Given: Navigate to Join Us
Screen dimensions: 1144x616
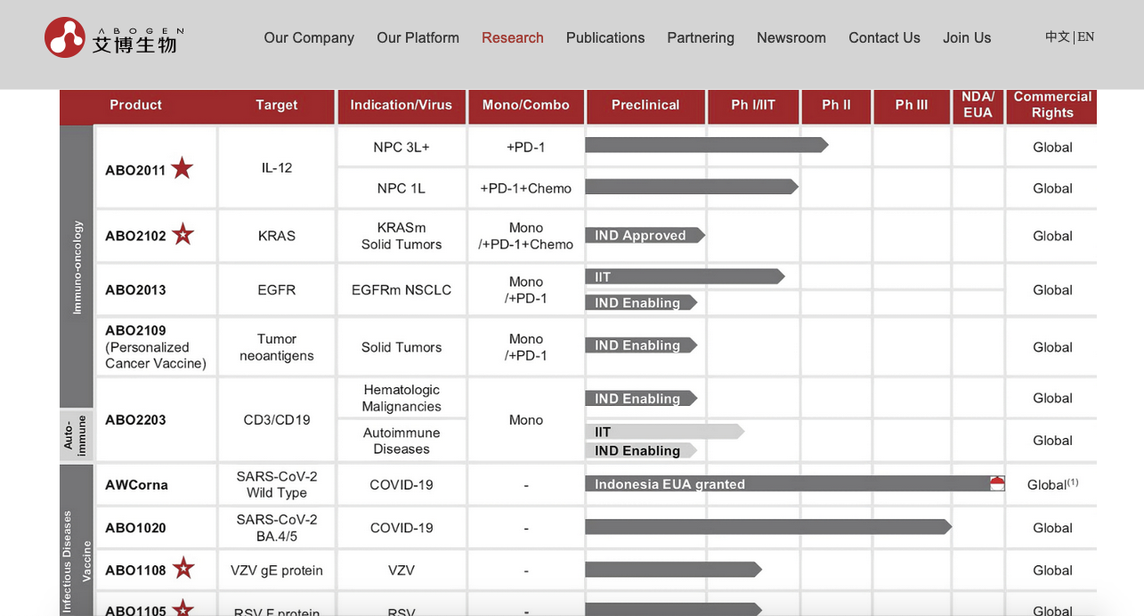Looking at the screenshot, I should click(967, 37).
